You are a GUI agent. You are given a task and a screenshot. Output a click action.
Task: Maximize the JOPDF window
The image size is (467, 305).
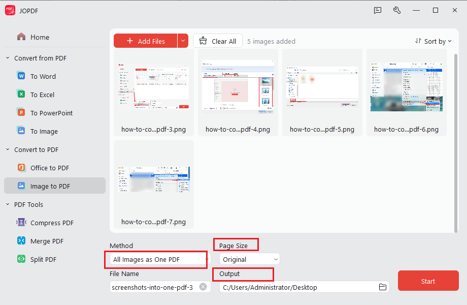coord(436,11)
